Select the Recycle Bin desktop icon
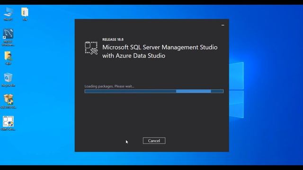Image resolution: width=303 pixels, height=170 pixels. 8,80
